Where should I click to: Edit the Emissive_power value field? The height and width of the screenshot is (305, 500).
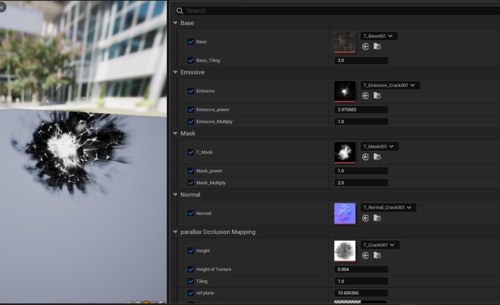click(x=361, y=109)
